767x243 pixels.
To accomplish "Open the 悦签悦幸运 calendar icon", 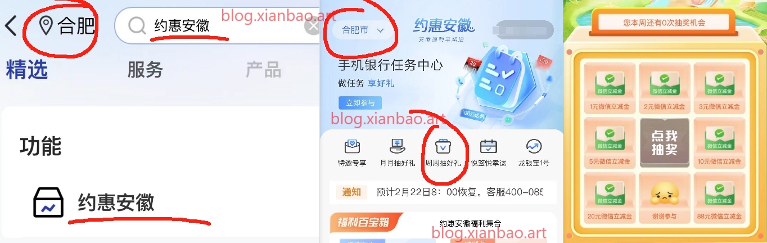I will [488, 147].
